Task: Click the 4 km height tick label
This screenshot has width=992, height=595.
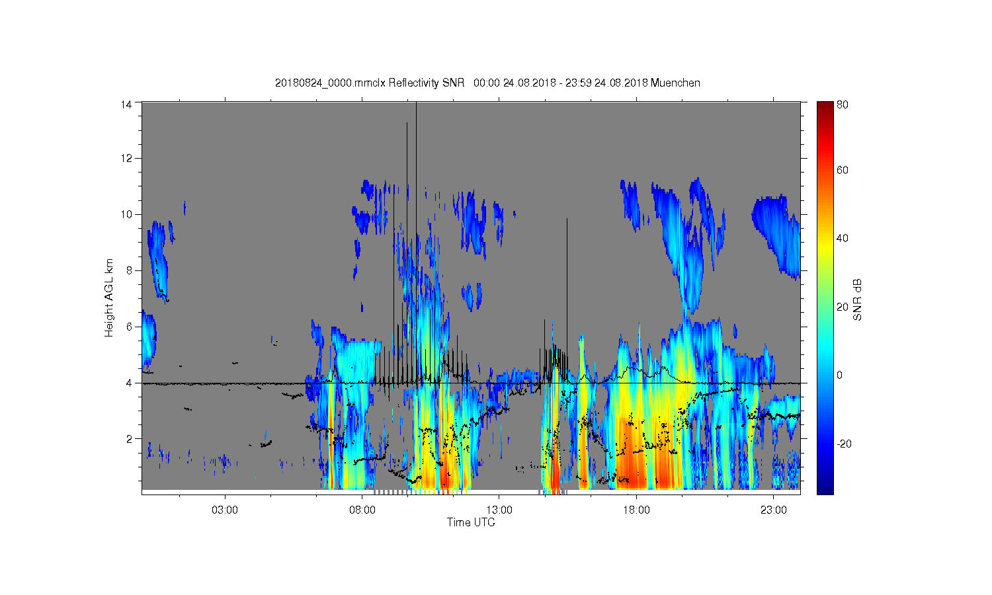Action: (x=130, y=383)
